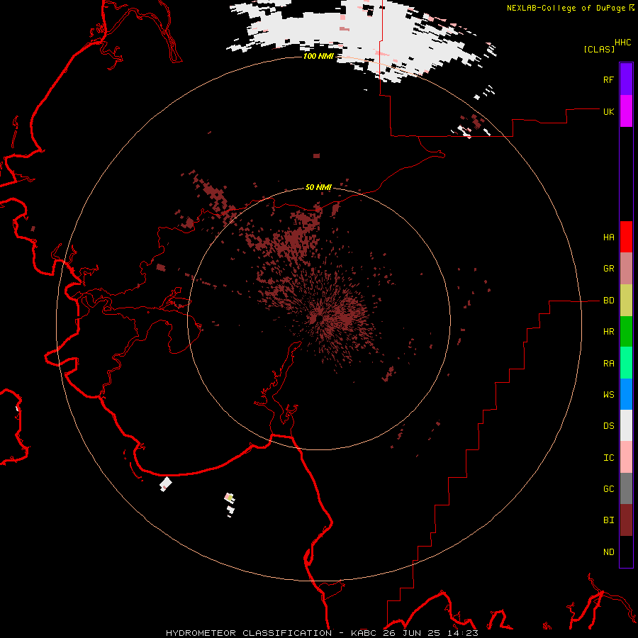Click the IC pink legend swatch
Screen dimensions: 638x638
pyautogui.click(x=626, y=457)
